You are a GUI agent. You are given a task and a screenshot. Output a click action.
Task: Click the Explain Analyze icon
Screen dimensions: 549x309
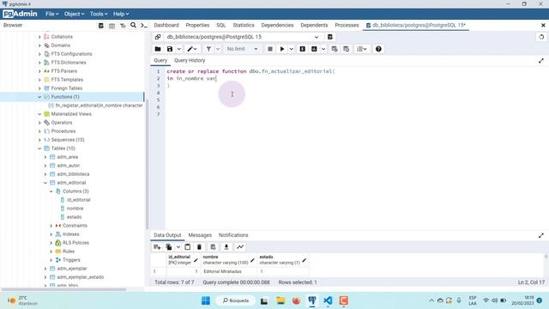pyautogui.click(x=314, y=49)
